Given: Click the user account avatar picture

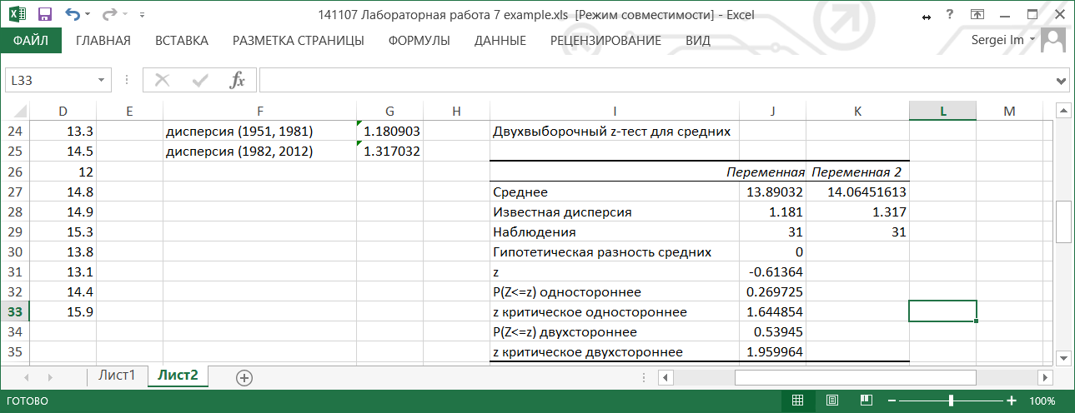Looking at the screenshot, I should 1054,39.
